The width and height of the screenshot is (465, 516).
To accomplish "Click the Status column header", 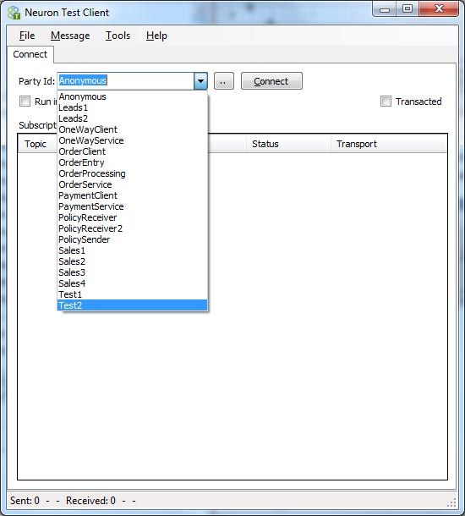I will point(288,144).
